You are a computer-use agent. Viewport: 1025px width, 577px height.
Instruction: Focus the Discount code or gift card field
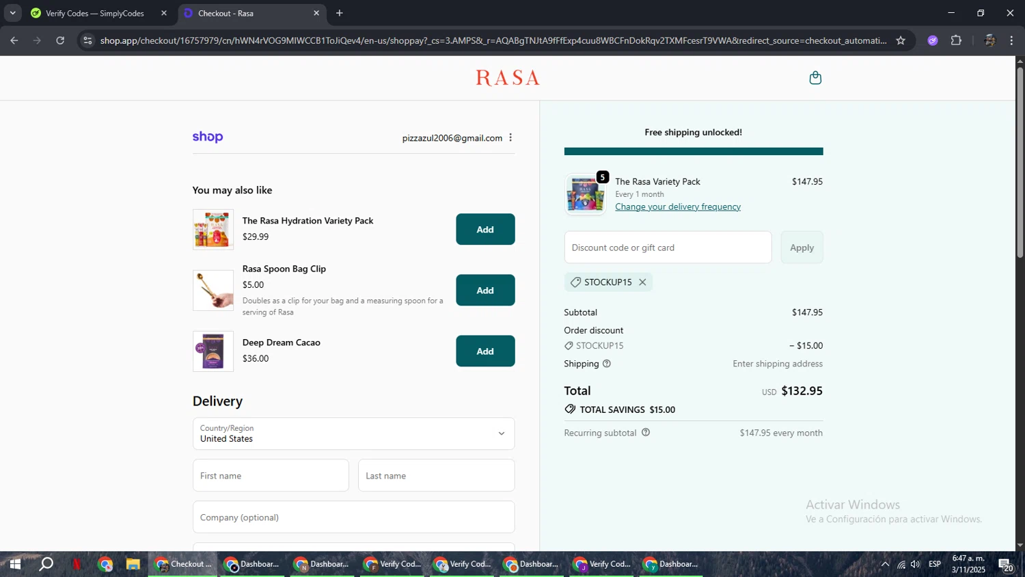(668, 247)
